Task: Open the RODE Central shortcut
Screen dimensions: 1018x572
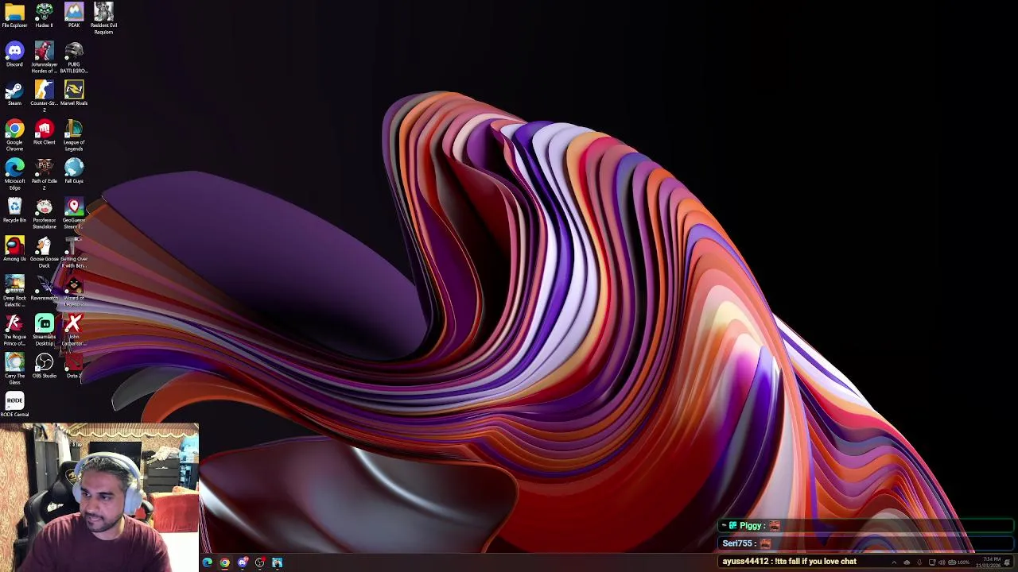Action: (x=14, y=405)
